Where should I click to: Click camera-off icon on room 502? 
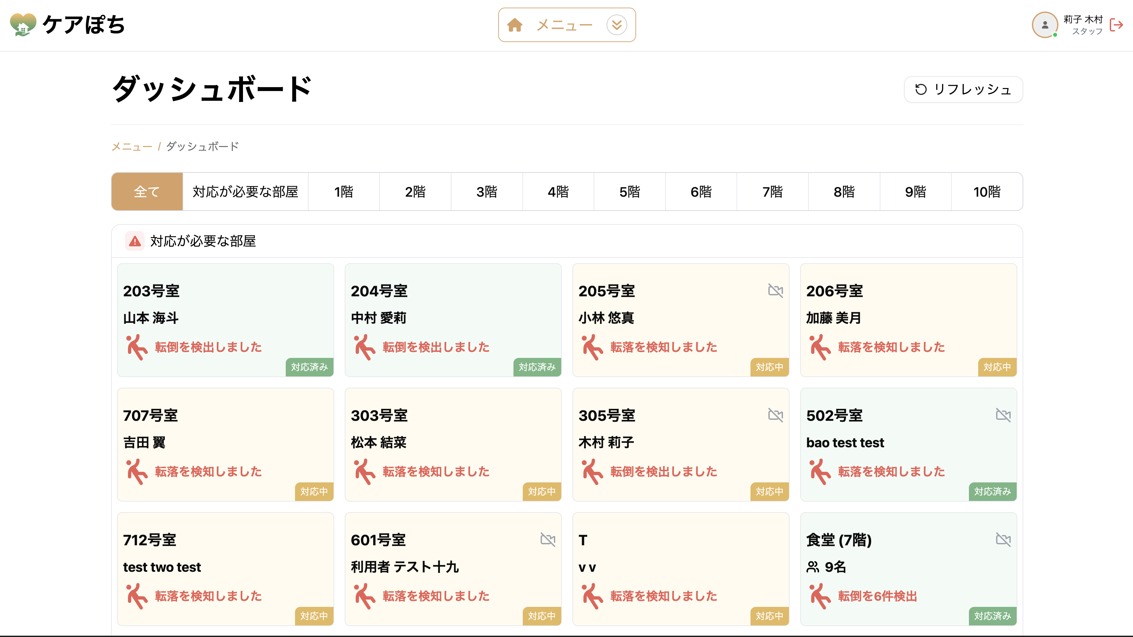(1003, 415)
